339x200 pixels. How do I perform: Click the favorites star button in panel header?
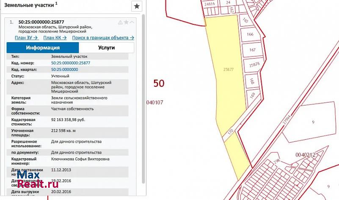[136, 6]
